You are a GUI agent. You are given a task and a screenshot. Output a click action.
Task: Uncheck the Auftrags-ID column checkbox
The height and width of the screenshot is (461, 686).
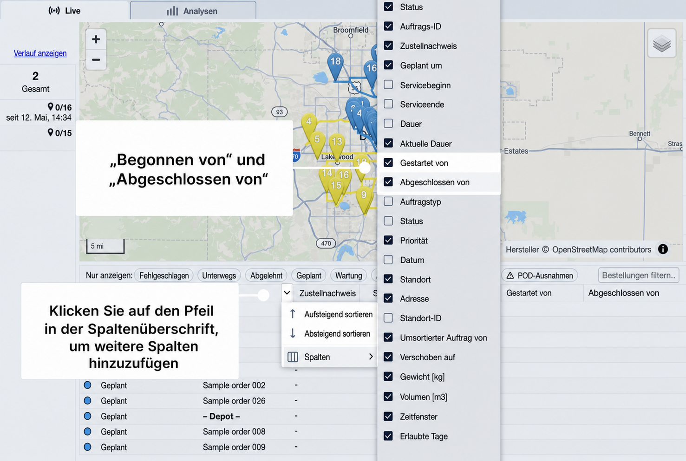[389, 26]
